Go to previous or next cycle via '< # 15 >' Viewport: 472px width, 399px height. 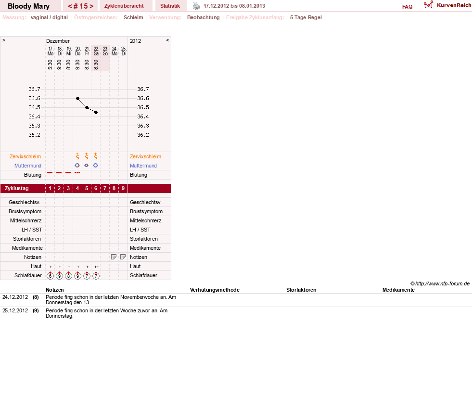(x=80, y=6)
